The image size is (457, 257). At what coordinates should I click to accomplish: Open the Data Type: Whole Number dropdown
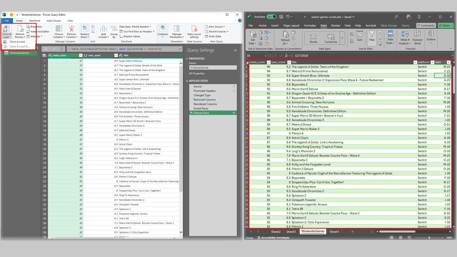[137, 26]
